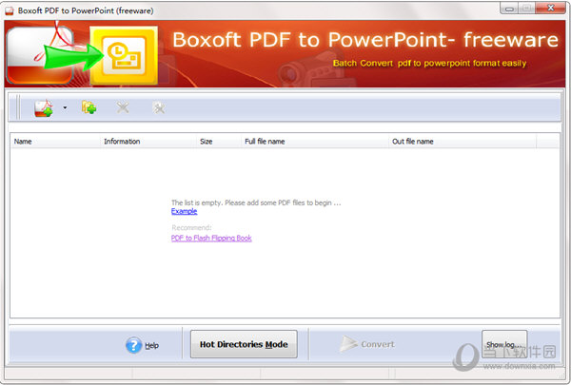Click the Add folder toolbar icon

89,107
